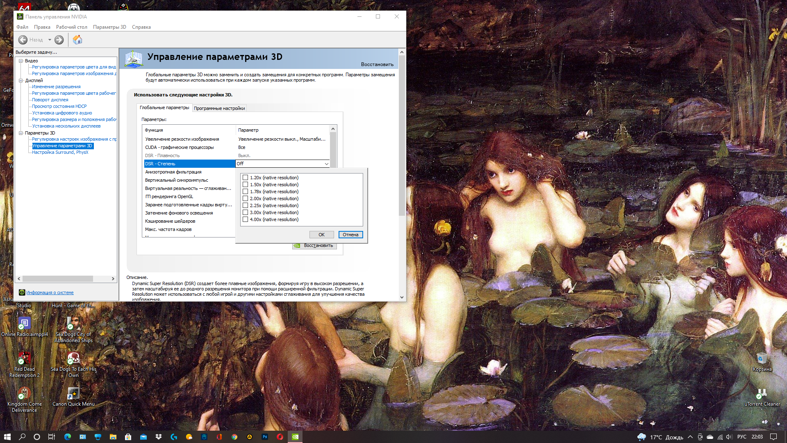Select Настройка Surround, PhysX tree item
Viewport: 787px width, 443px height.
60,152
